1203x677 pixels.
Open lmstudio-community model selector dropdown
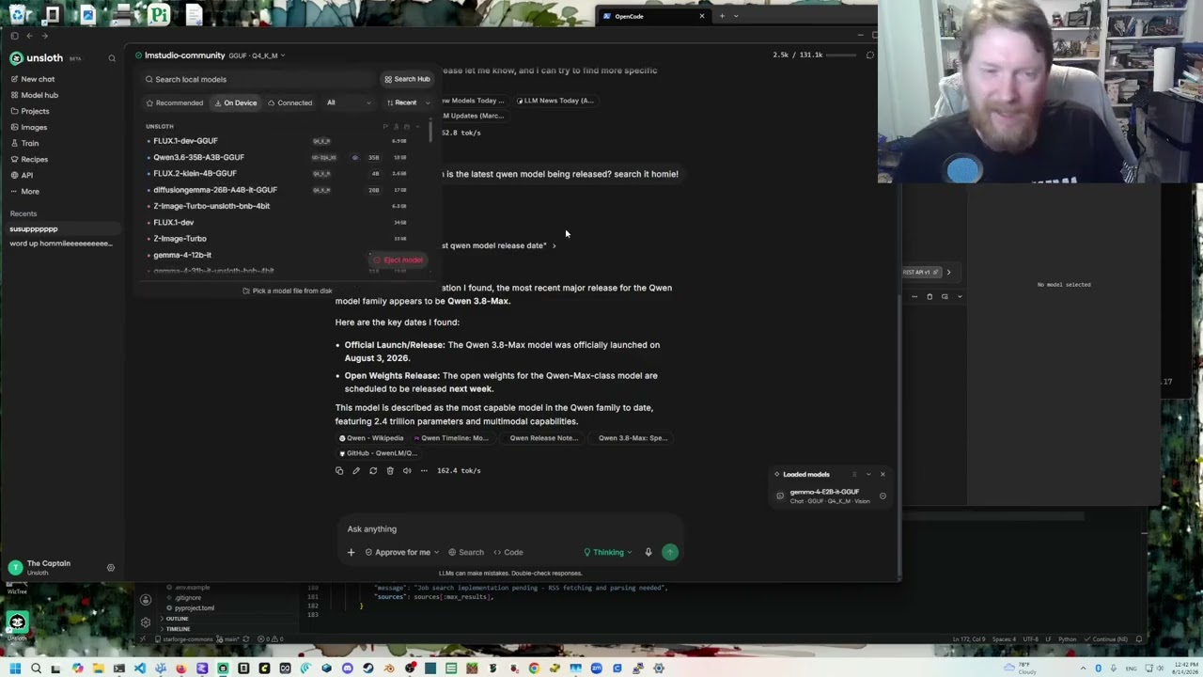[210, 55]
